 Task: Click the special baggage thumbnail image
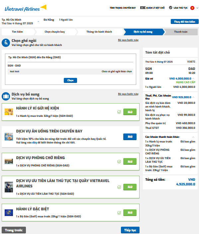click(x=9, y=213)
